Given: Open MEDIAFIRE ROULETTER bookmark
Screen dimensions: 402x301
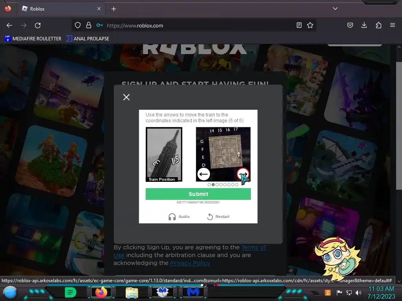Looking at the screenshot, I should [x=33, y=39].
